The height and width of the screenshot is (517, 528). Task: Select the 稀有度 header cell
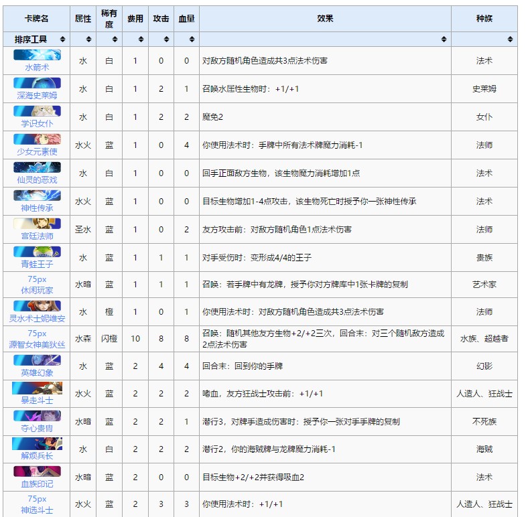109,19
